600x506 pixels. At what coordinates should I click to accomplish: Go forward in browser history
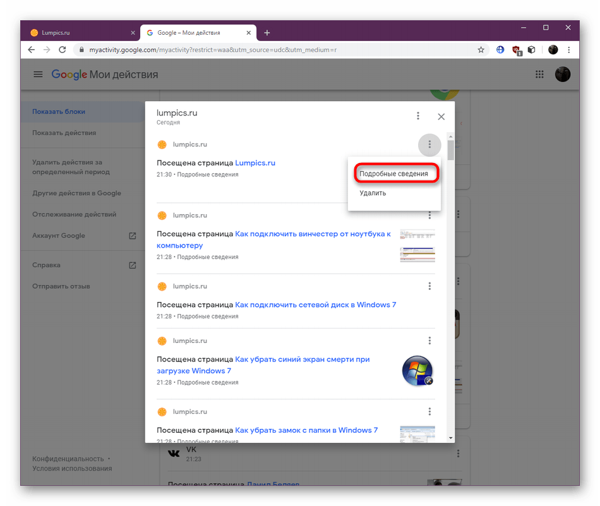(x=47, y=50)
